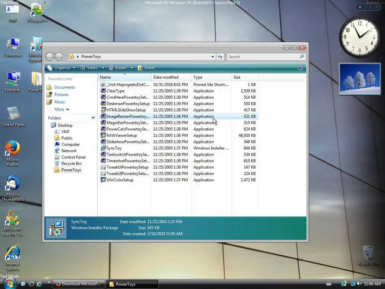Sort by the Type column header
This screenshot has height=289, width=385.
point(211,77)
